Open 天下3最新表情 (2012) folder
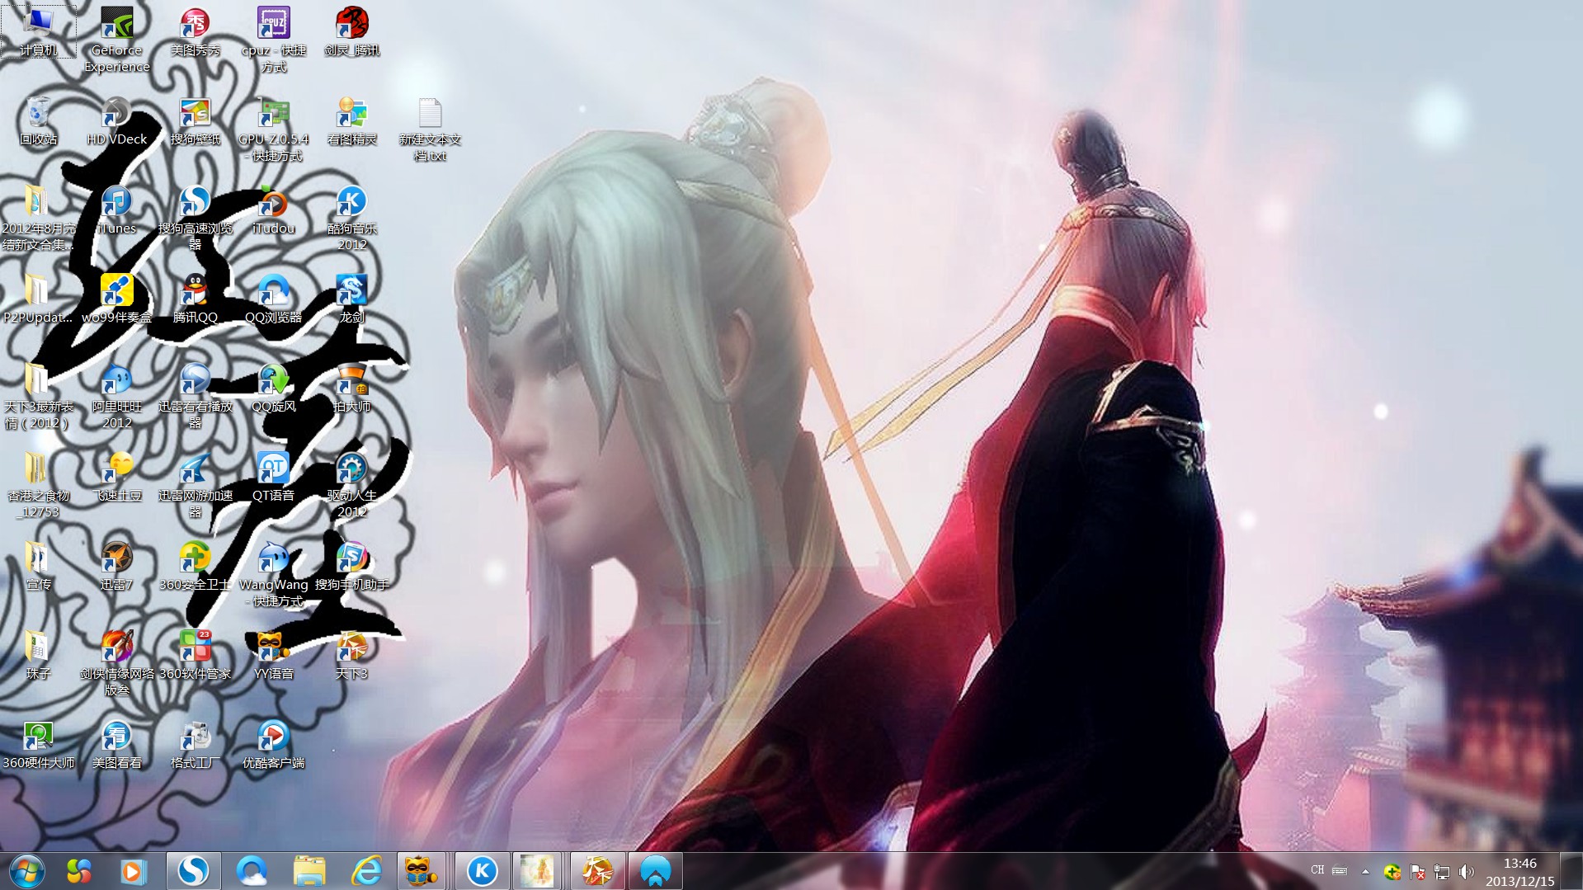 coord(38,396)
